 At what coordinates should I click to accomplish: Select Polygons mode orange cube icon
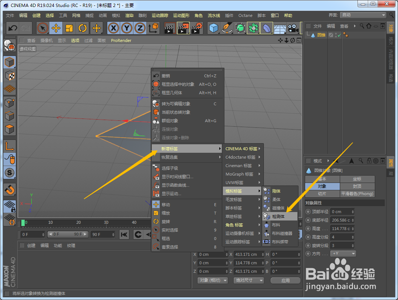click(10, 129)
